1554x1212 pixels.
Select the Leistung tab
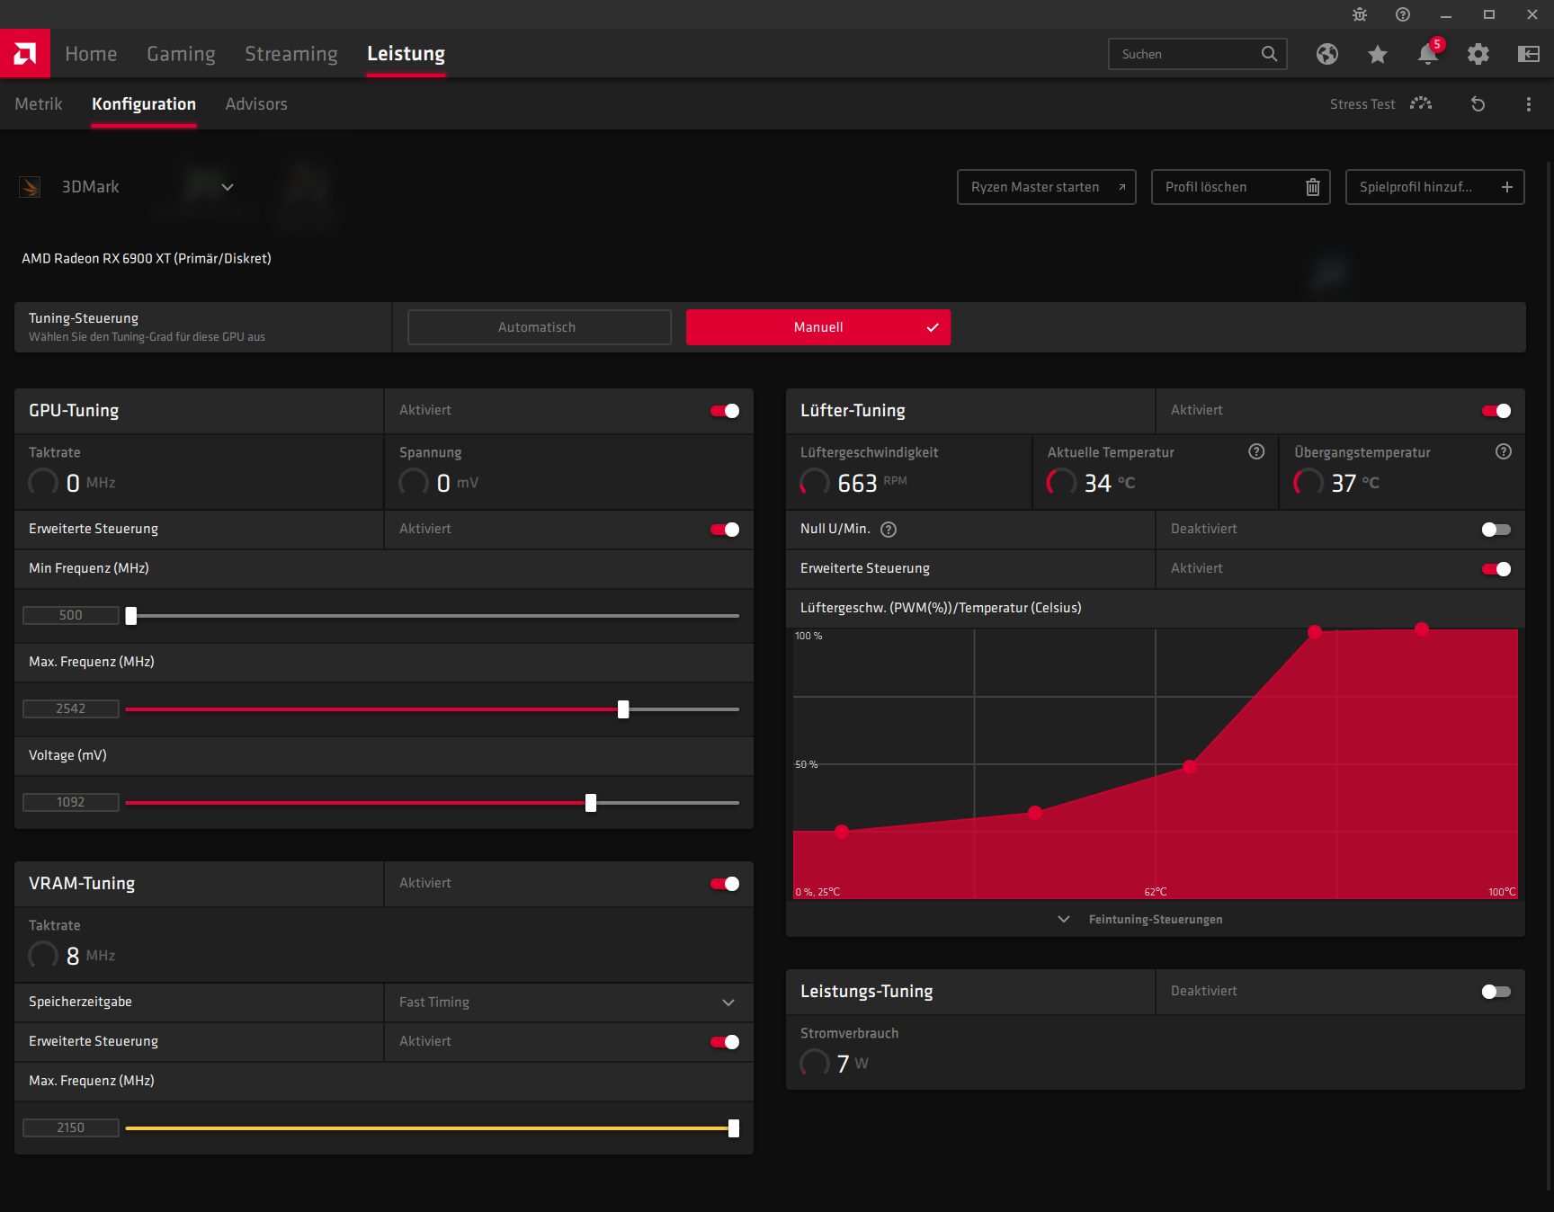coord(406,54)
